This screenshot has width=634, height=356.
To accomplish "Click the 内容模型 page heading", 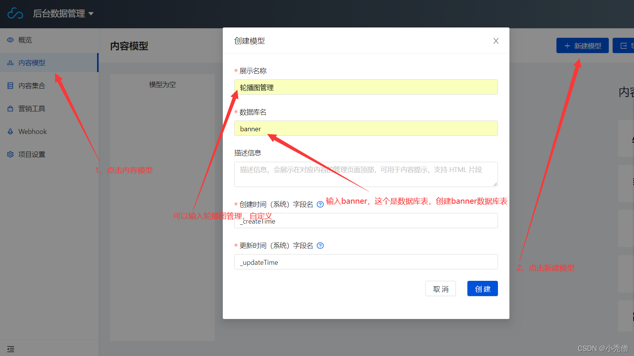I will pyautogui.click(x=129, y=46).
